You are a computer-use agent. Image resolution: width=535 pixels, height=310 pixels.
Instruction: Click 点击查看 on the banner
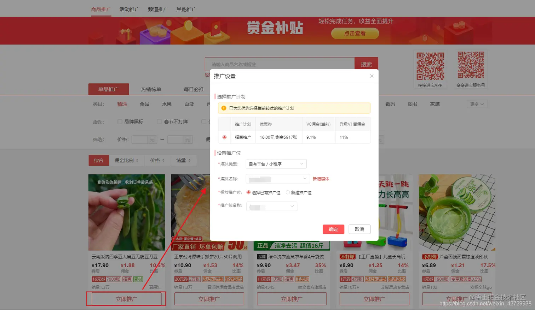point(355,34)
